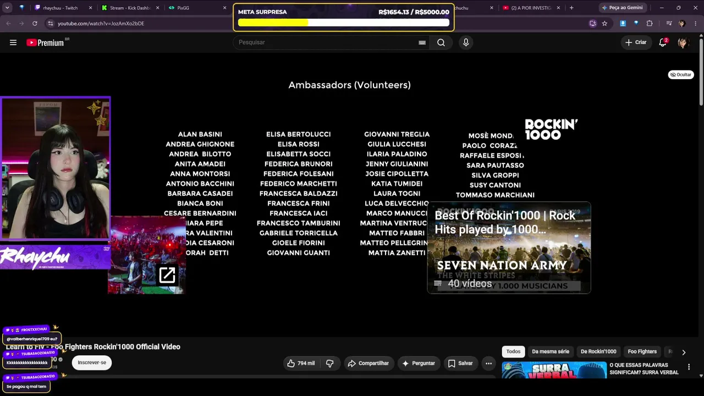
Task: Open the Chrome three-dot menu
Action: pyautogui.click(x=695, y=24)
